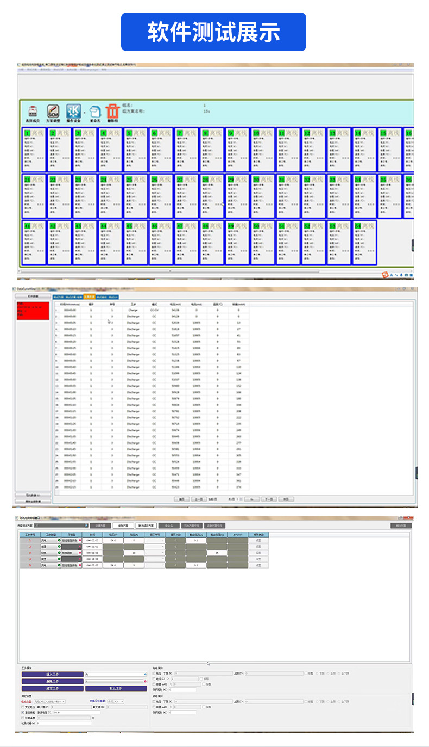The image size is (429, 747).
Task: Select channel 54 offline card
Action: pos(364,243)
